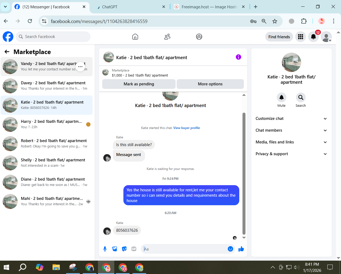Image resolution: width=341 pixels, height=274 pixels.
Task: Click More options button
Action: 210,84
